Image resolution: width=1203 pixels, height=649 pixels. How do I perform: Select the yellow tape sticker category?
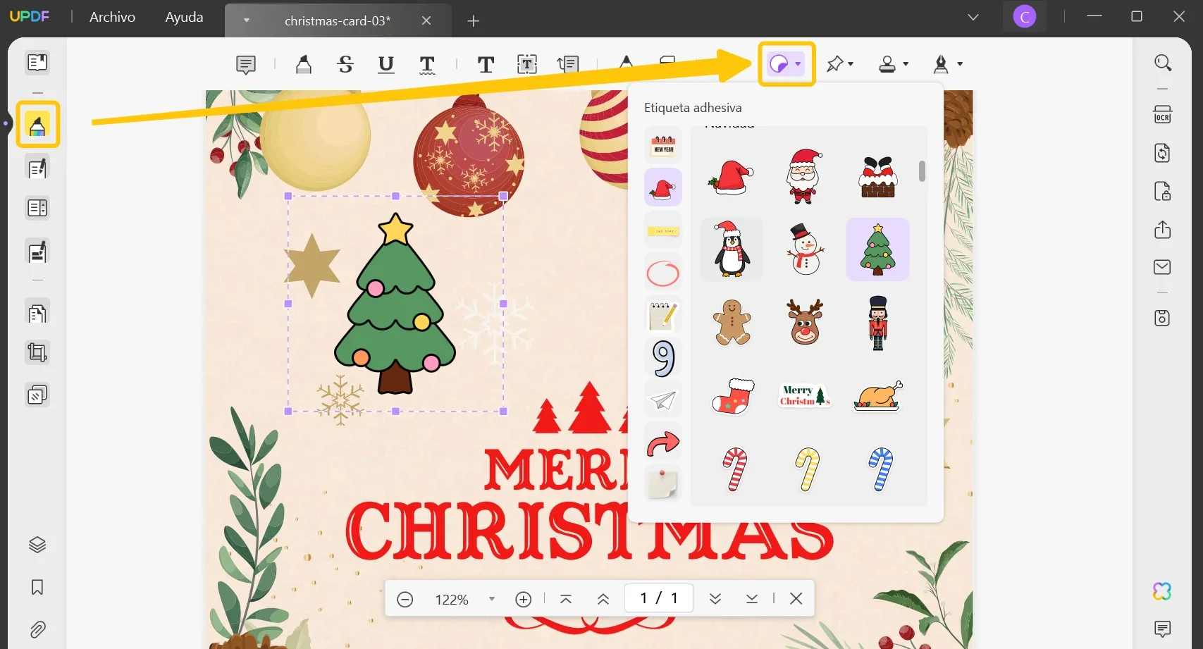[663, 230]
